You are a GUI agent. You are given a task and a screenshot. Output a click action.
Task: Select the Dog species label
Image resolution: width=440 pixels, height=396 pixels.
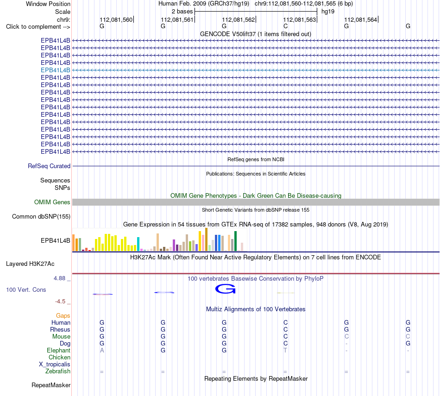65,344
